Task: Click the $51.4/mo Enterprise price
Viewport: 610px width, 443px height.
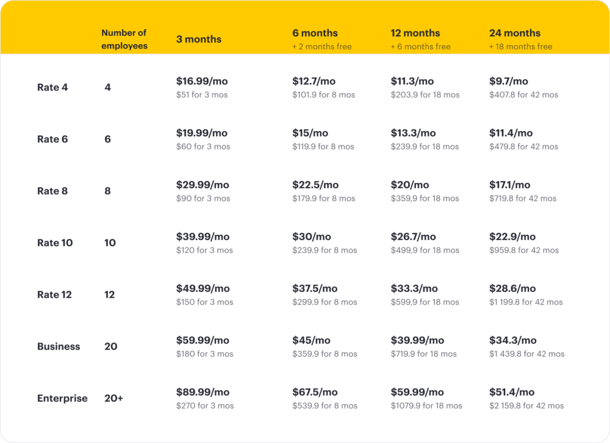Action: pos(512,392)
